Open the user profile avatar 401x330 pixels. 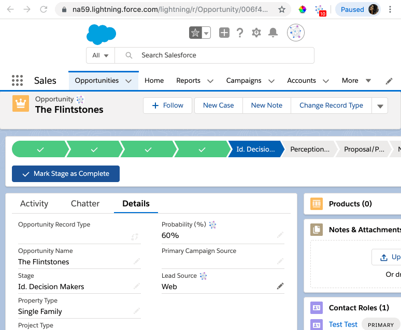tap(295, 33)
